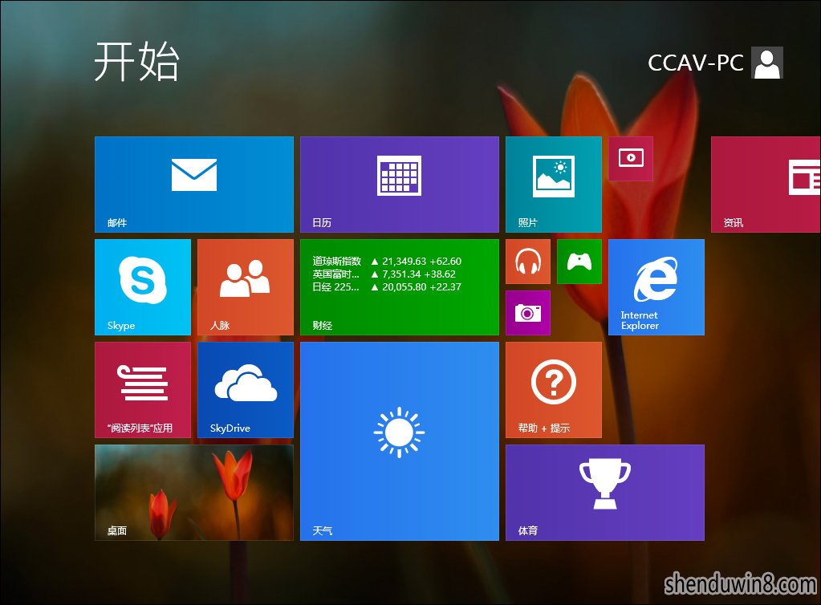Launch the Camera tile
The width and height of the screenshot is (821, 605).
coord(528,312)
